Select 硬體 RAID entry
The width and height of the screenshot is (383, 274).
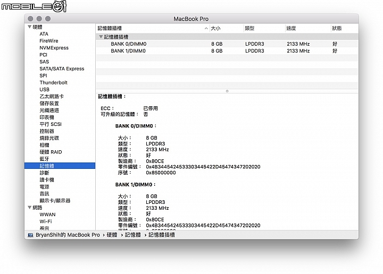tap(51, 152)
